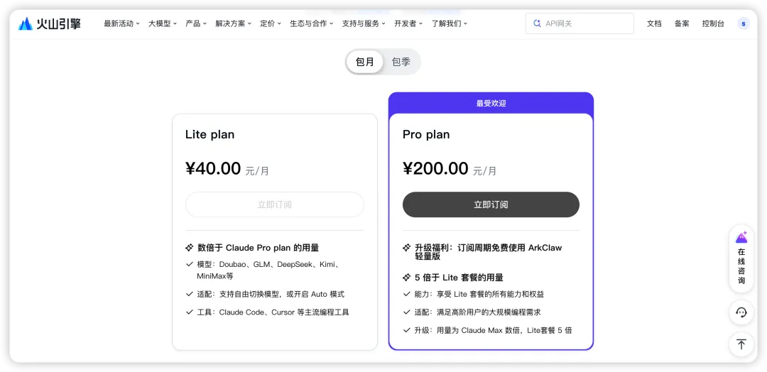Viewport: 767px width, 372px height.
Task: Click 升级福利 ArkClaw 轻量版 heading
Action: (x=488, y=252)
